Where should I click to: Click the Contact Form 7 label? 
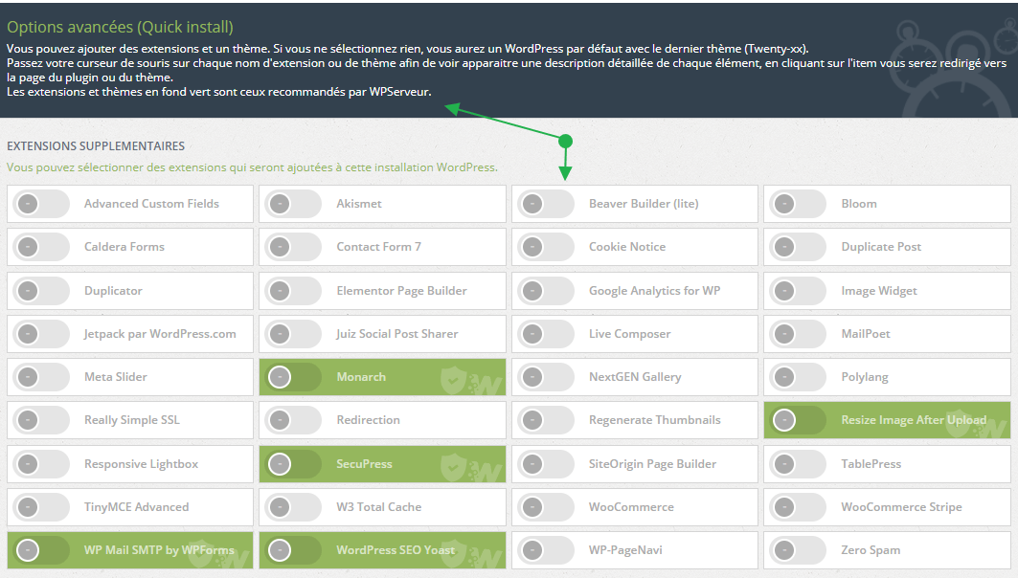click(378, 247)
